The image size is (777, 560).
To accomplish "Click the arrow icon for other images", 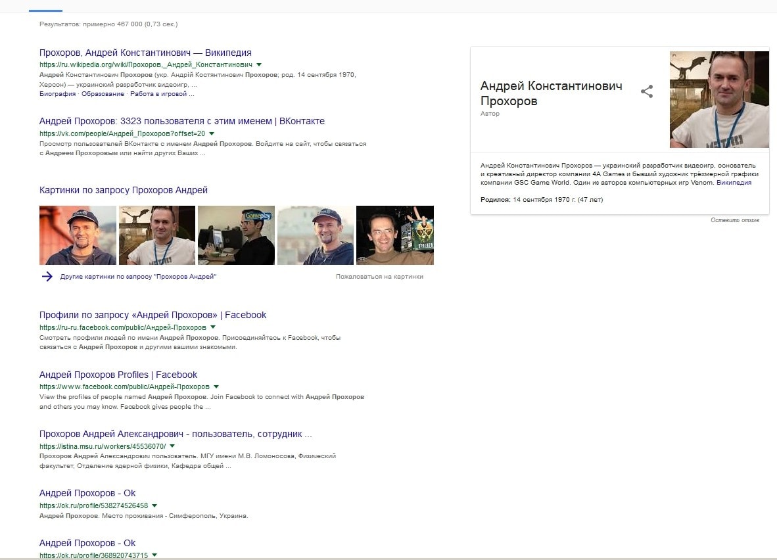I will (47, 277).
